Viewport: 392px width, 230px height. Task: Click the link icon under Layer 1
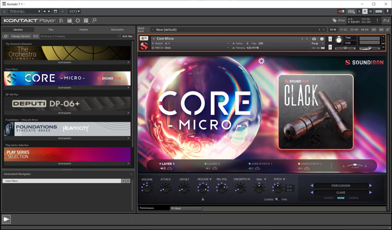coord(169,168)
